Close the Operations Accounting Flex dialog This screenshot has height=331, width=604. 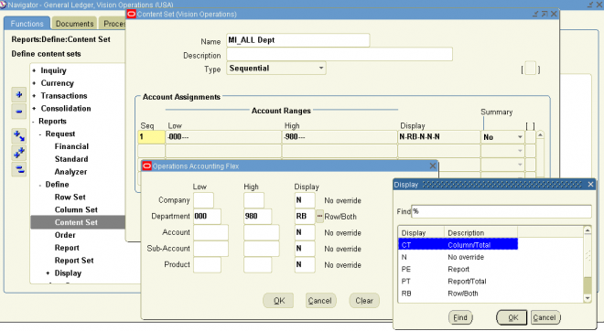tap(433, 165)
